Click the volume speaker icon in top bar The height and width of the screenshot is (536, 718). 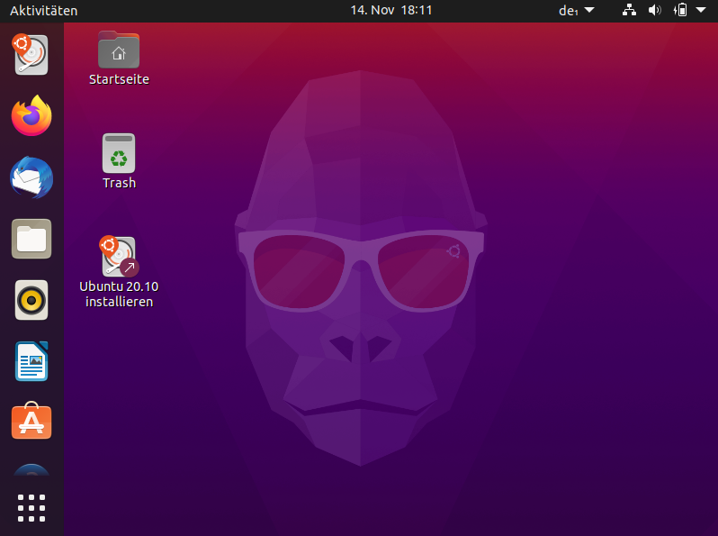tap(655, 10)
